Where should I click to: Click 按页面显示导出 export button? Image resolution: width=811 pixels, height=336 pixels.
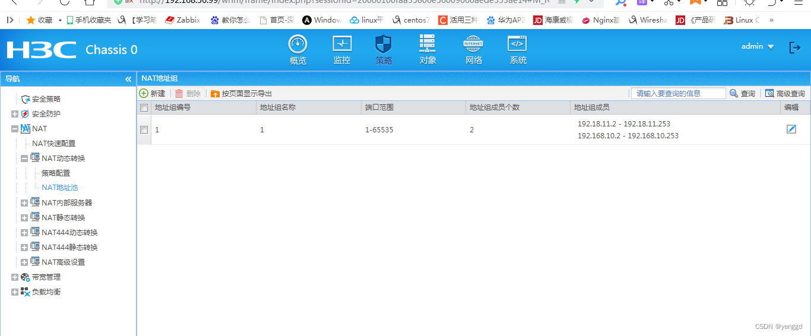tap(242, 93)
